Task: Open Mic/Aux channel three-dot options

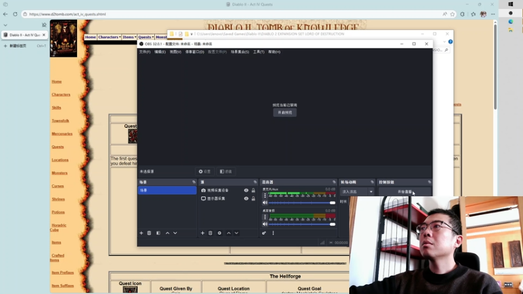Action: point(265,195)
